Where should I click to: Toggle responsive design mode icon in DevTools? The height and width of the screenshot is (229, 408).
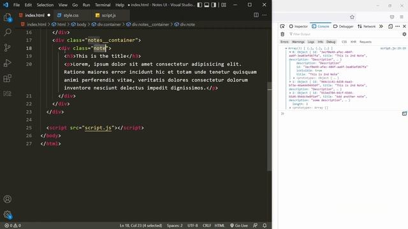tap(390, 26)
